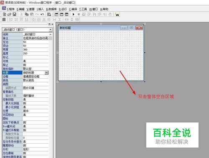Toggle breakpoint using the hand icon
Viewport: 209px width, 158px height.
pyautogui.click(x=110, y=14)
